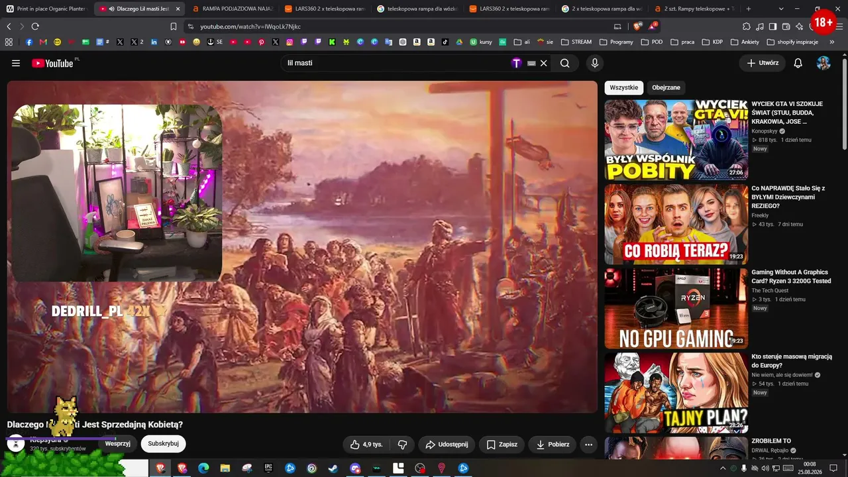Open the Gmail bookmark
The width and height of the screenshot is (848, 477).
coord(43,42)
